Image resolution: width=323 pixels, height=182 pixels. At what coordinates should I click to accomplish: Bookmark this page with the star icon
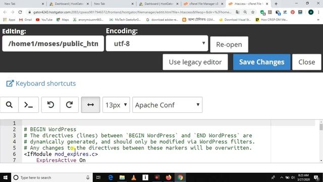[253, 12]
